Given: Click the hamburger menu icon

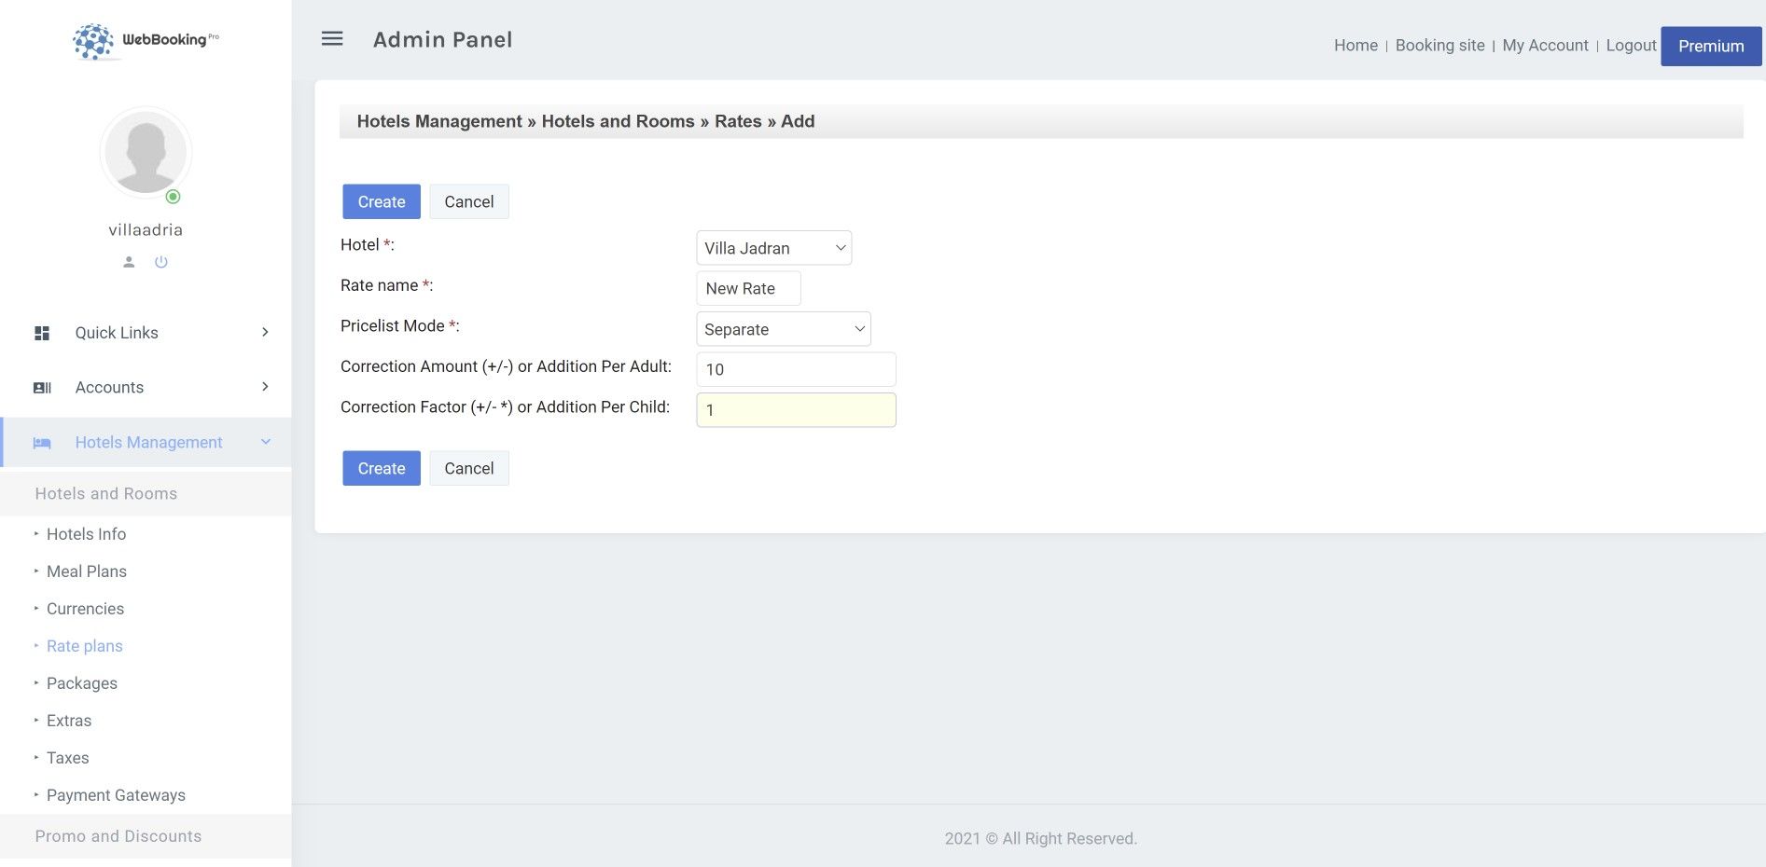Looking at the screenshot, I should (x=332, y=39).
